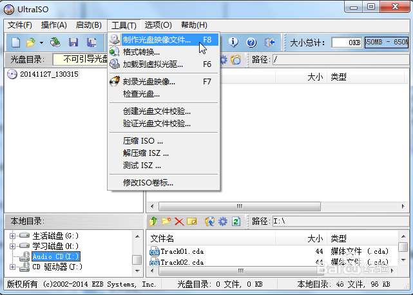The width and height of the screenshot is (413, 295).
Task: Click the lower 类型 column header
Action: 363,238
